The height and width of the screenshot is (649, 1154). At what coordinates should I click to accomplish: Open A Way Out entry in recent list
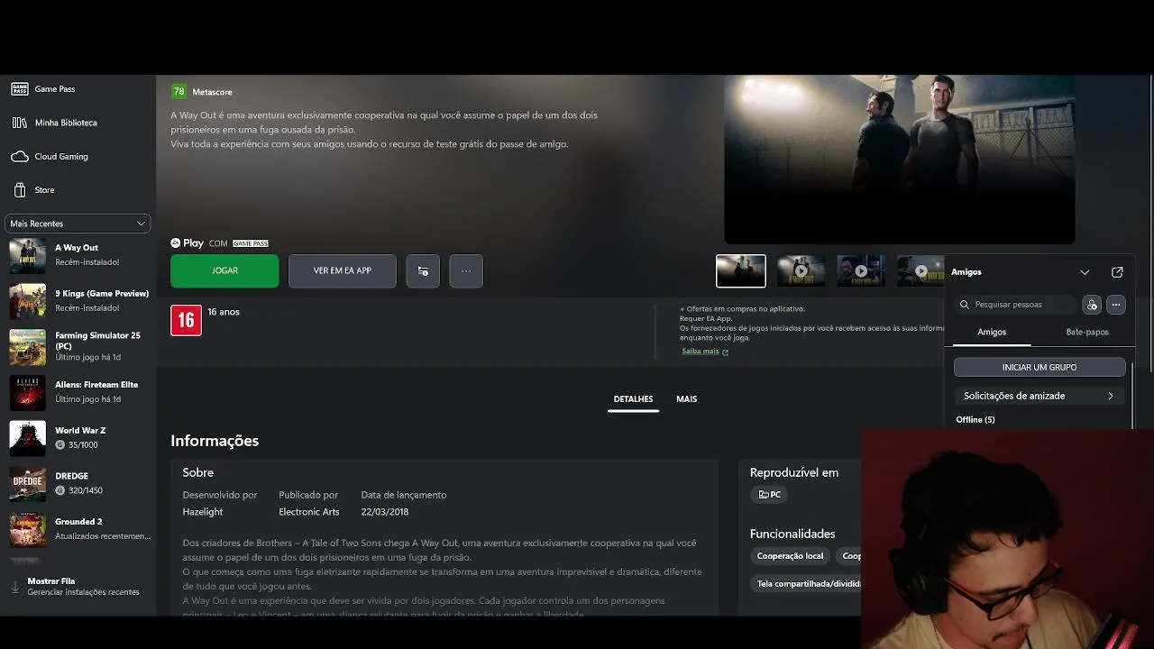[78, 255]
